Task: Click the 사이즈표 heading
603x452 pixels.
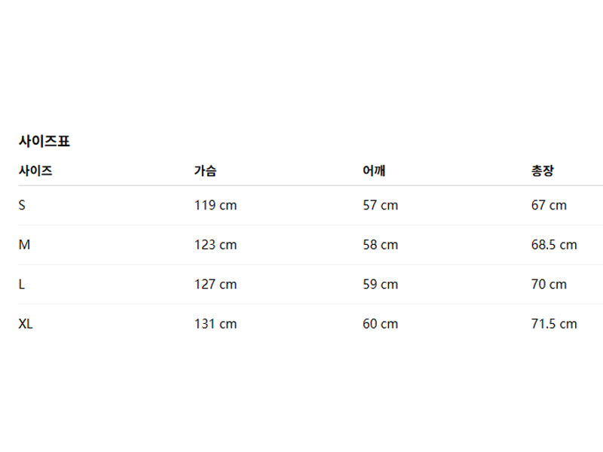Action: pos(44,141)
